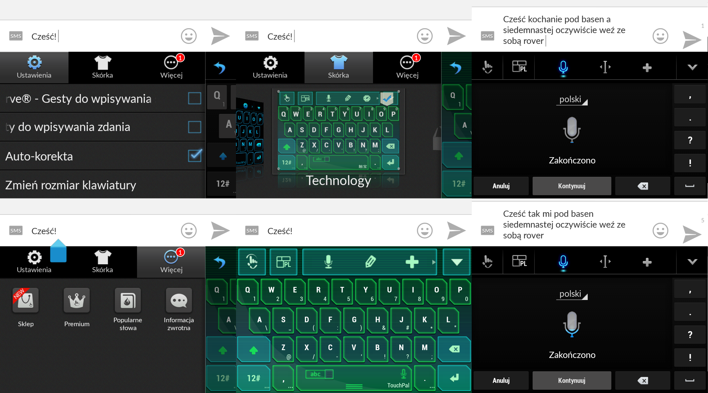The height and width of the screenshot is (393, 708).
Task: Collapse keyboard with green down triangle
Action: point(457,262)
